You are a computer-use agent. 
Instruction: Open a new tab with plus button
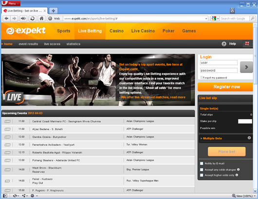pyautogui.click(x=54, y=11)
